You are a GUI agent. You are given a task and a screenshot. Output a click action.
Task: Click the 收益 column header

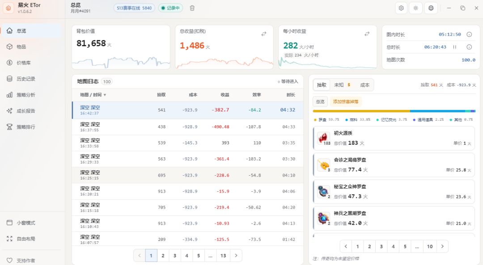click(225, 95)
